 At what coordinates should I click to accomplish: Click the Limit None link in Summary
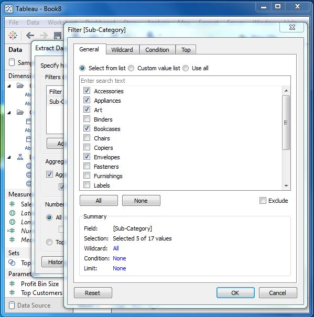pos(120,268)
